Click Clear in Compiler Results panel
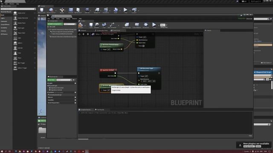 pyautogui.click(x=250, y=136)
